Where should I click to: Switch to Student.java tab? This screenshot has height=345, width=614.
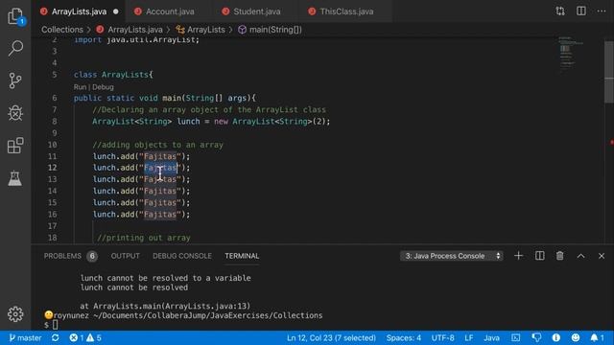[x=257, y=11]
